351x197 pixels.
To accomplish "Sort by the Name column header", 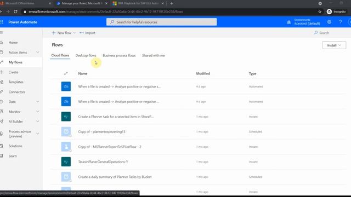I will pyautogui.click(x=83, y=73).
